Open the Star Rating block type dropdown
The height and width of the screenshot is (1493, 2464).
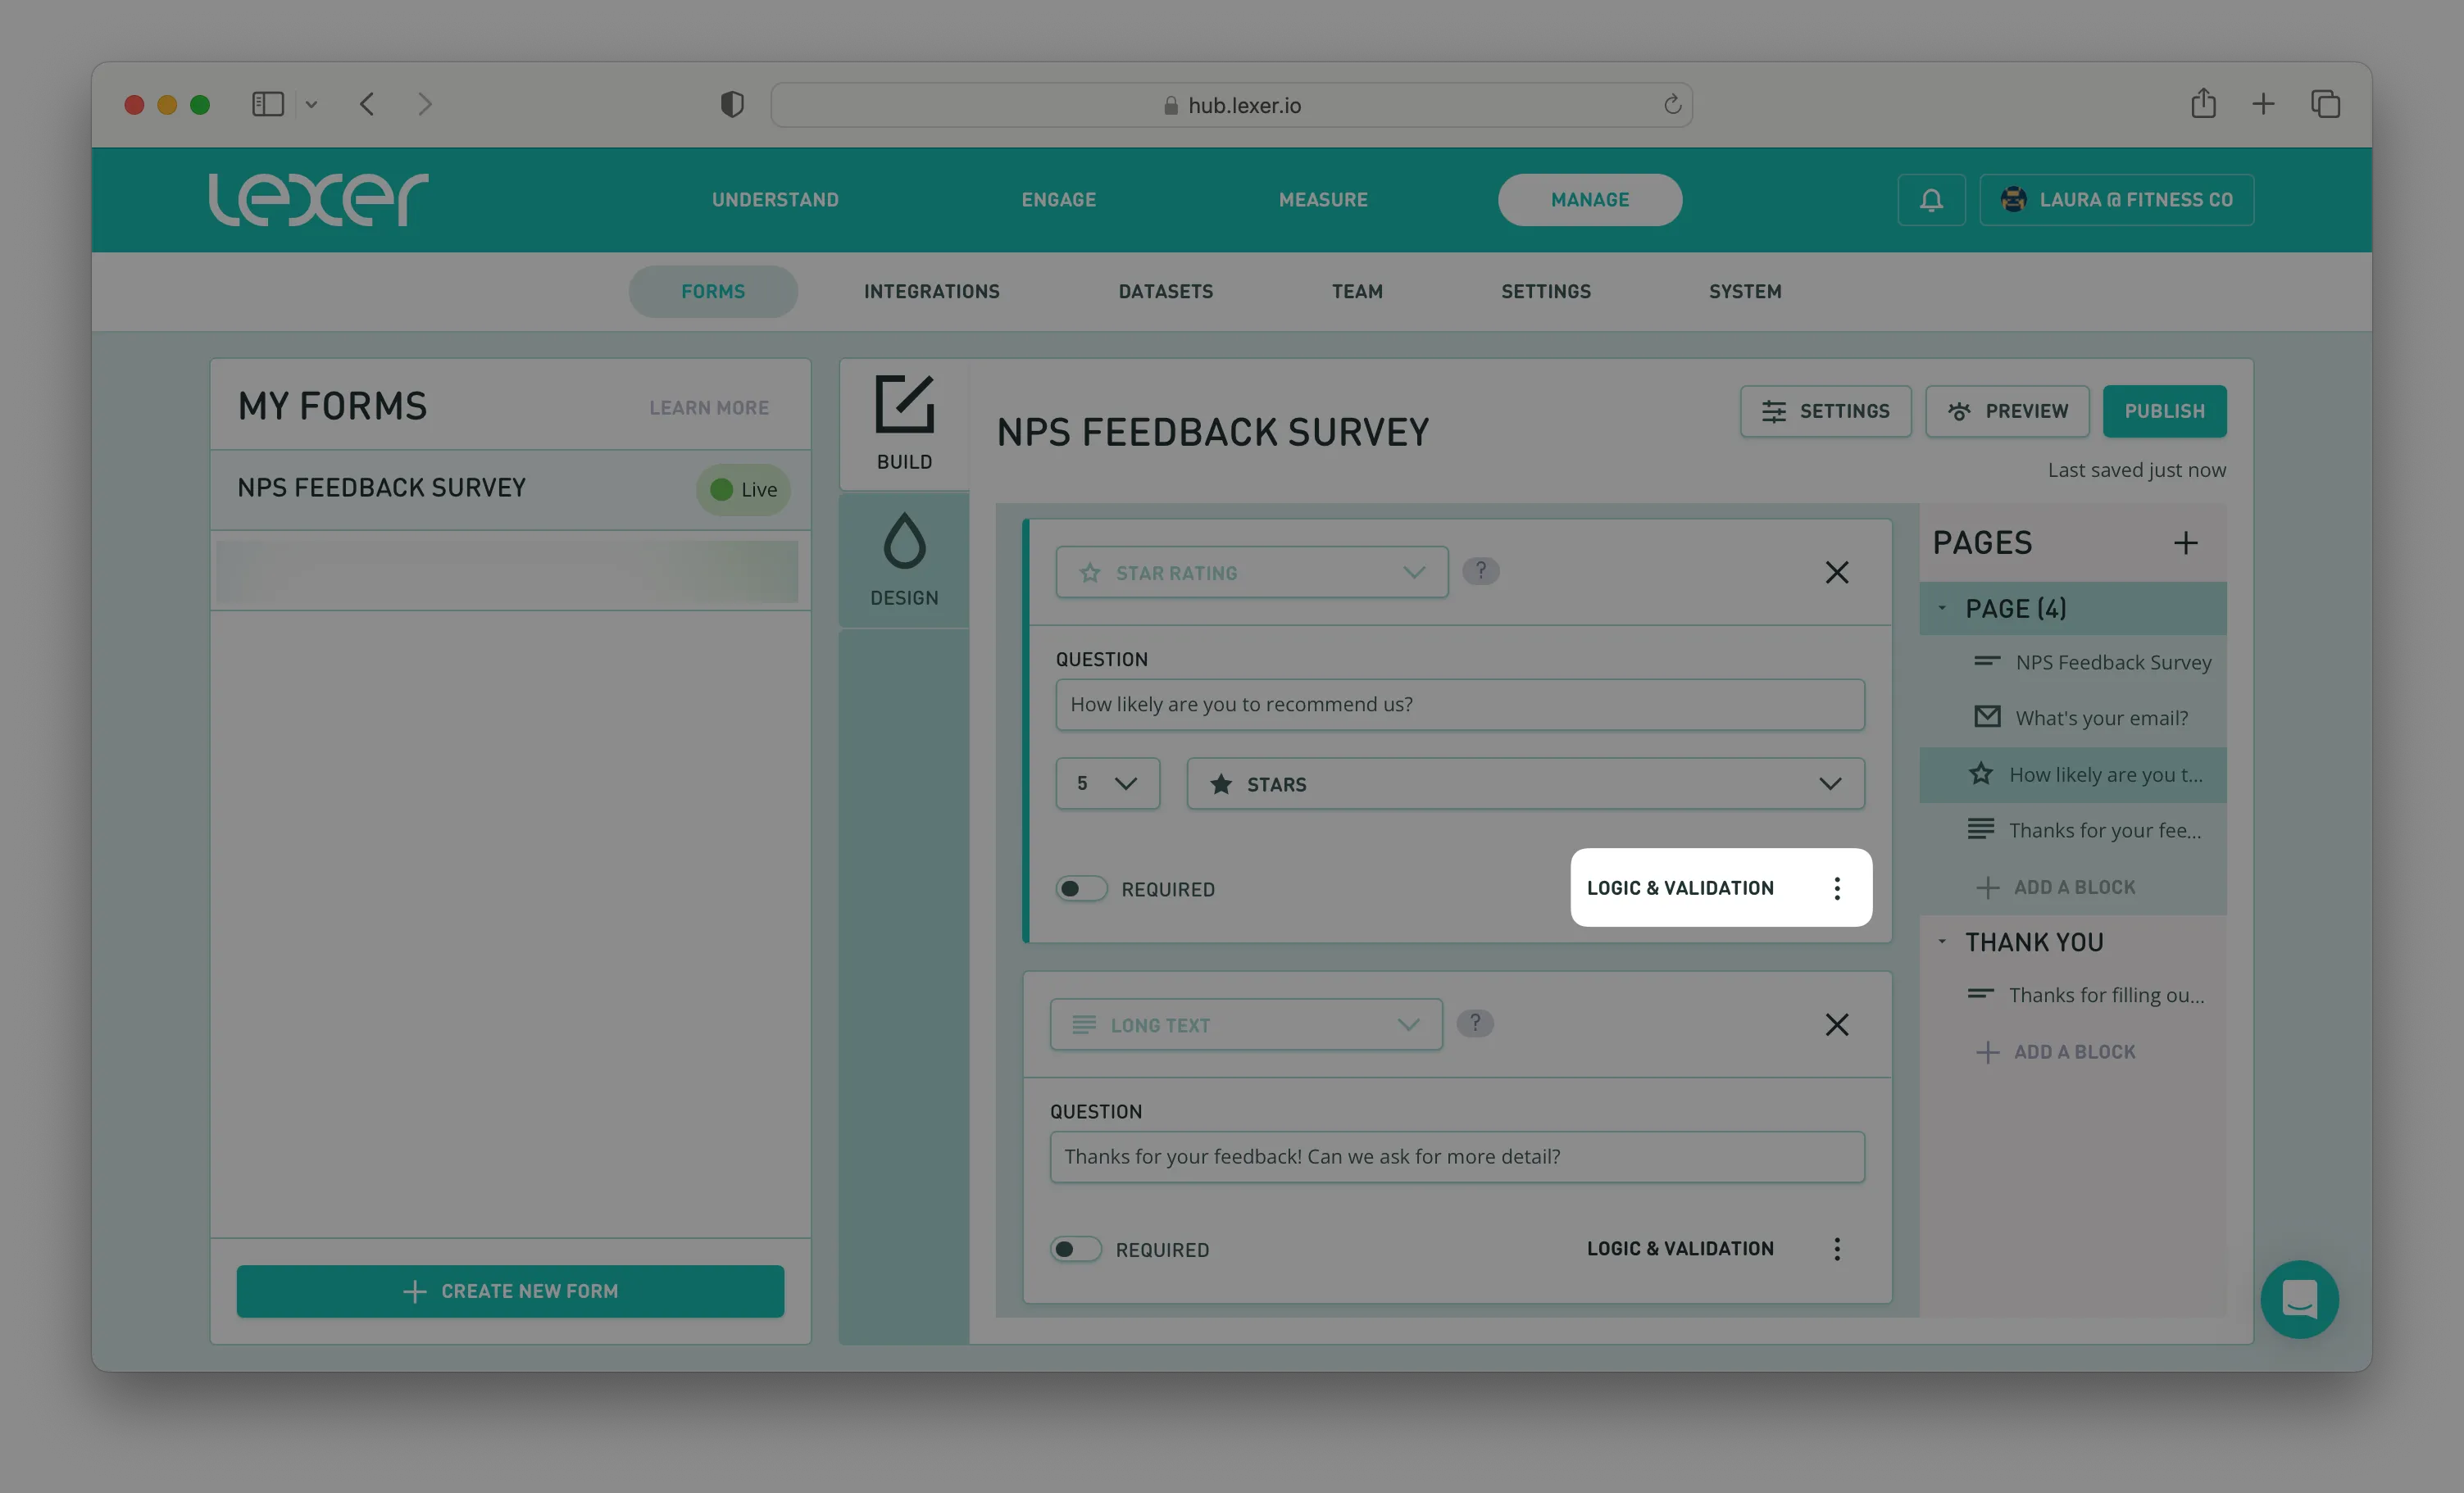1251,573
